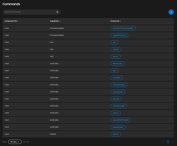Sort by Component ID column

(x=11, y=21)
